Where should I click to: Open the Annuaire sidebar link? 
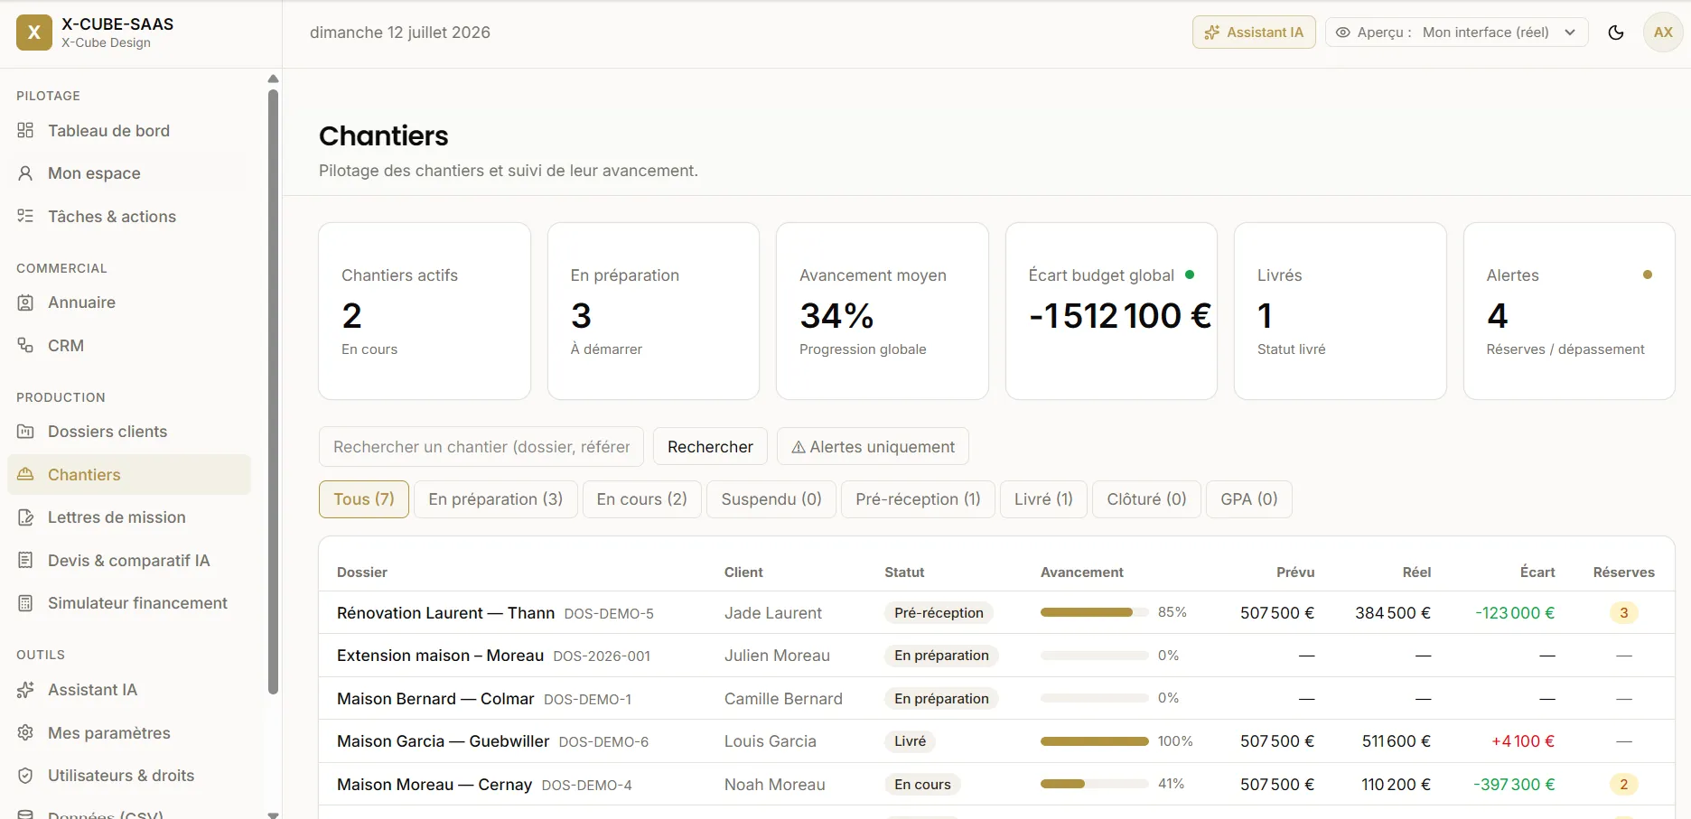pyautogui.click(x=129, y=302)
